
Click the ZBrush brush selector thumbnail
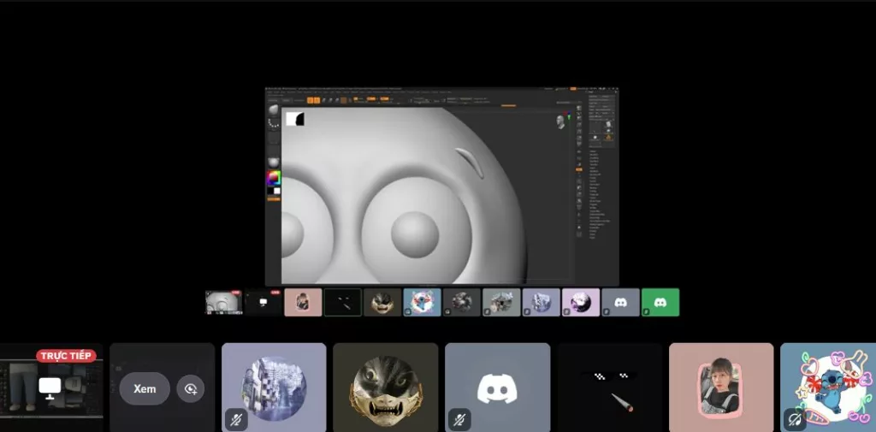click(274, 109)
